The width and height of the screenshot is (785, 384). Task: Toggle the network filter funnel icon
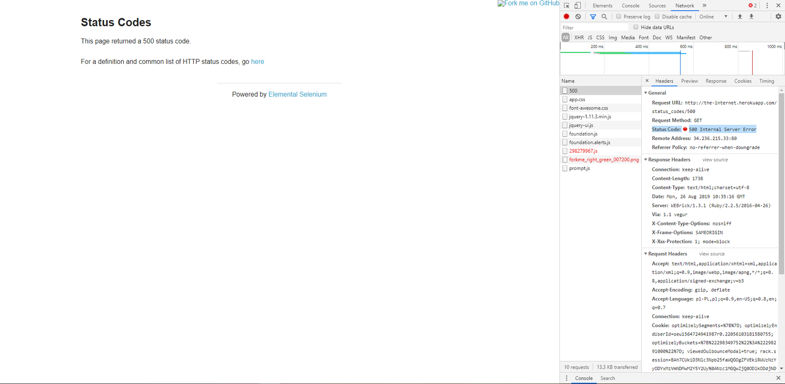[593, 17]
